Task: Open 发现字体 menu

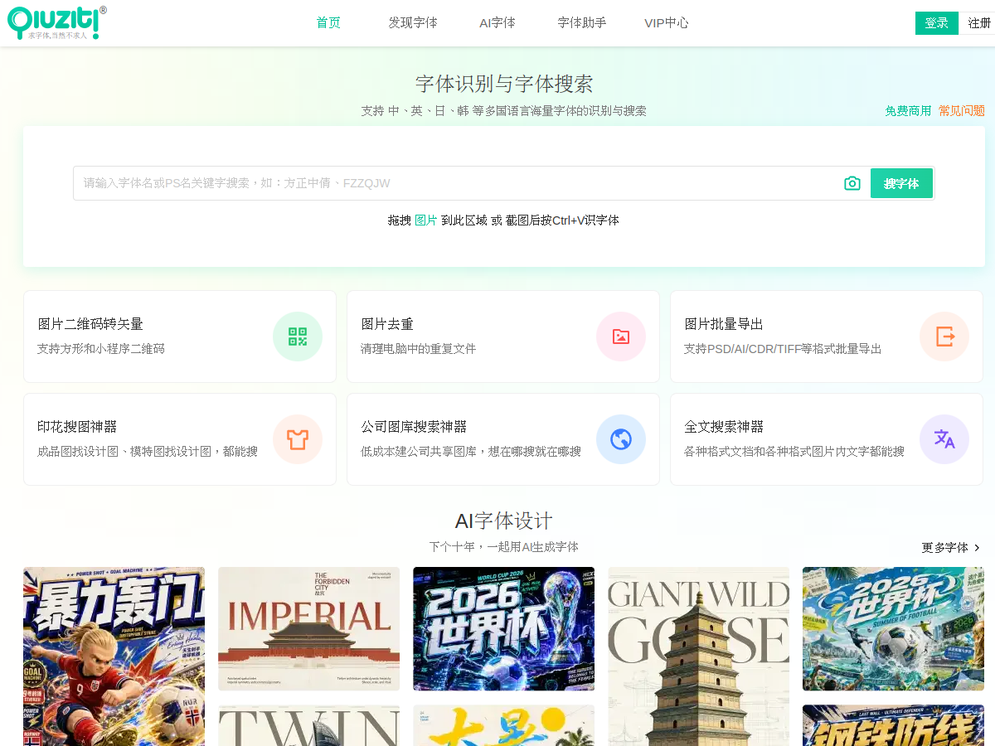Action: (413, 23)
